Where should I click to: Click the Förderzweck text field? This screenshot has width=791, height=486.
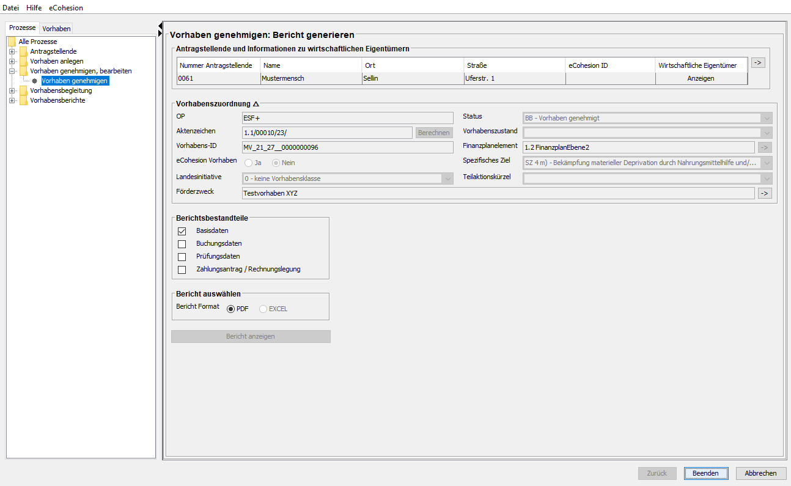[x=498, y=193]
